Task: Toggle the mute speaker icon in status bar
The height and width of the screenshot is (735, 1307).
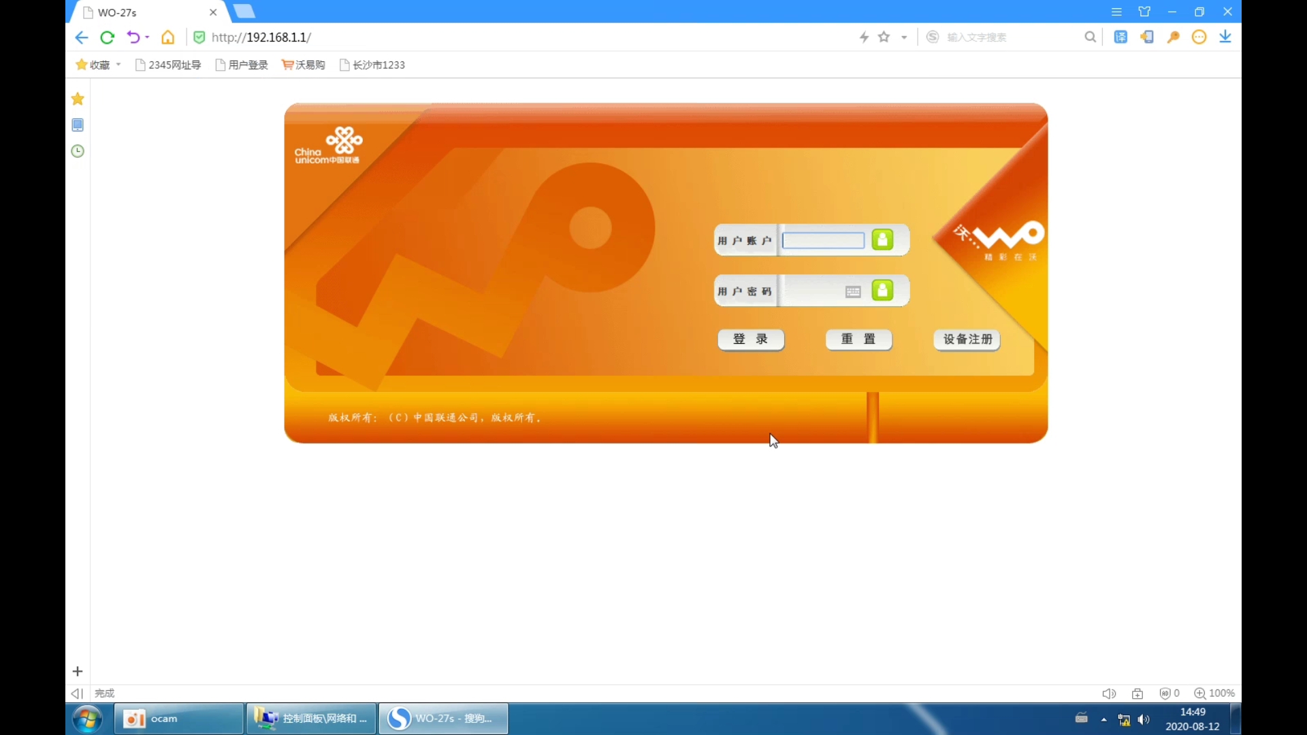Action: [x=1109, y=693]
